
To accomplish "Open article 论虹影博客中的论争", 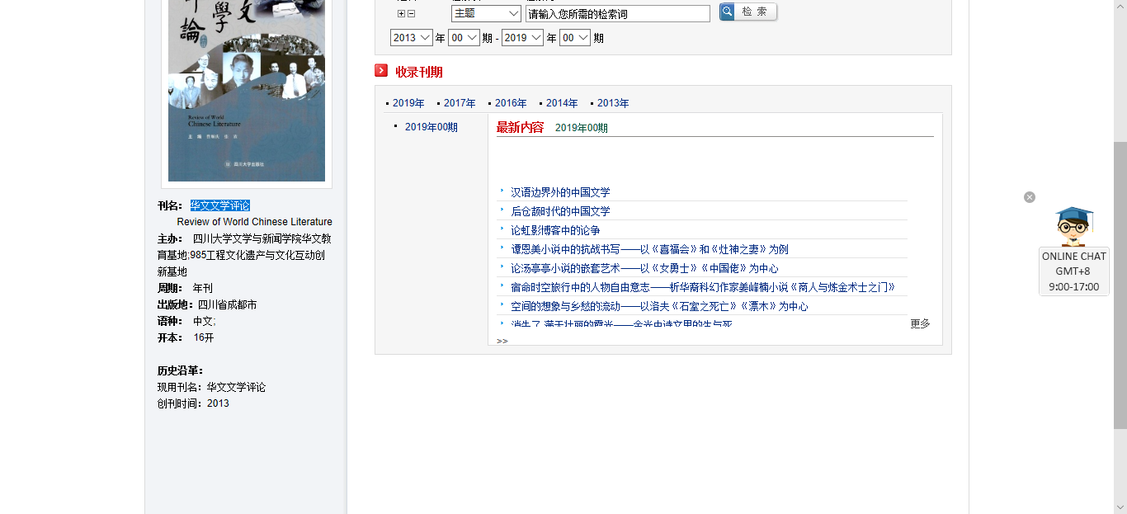I will click(x=555, y=230).
